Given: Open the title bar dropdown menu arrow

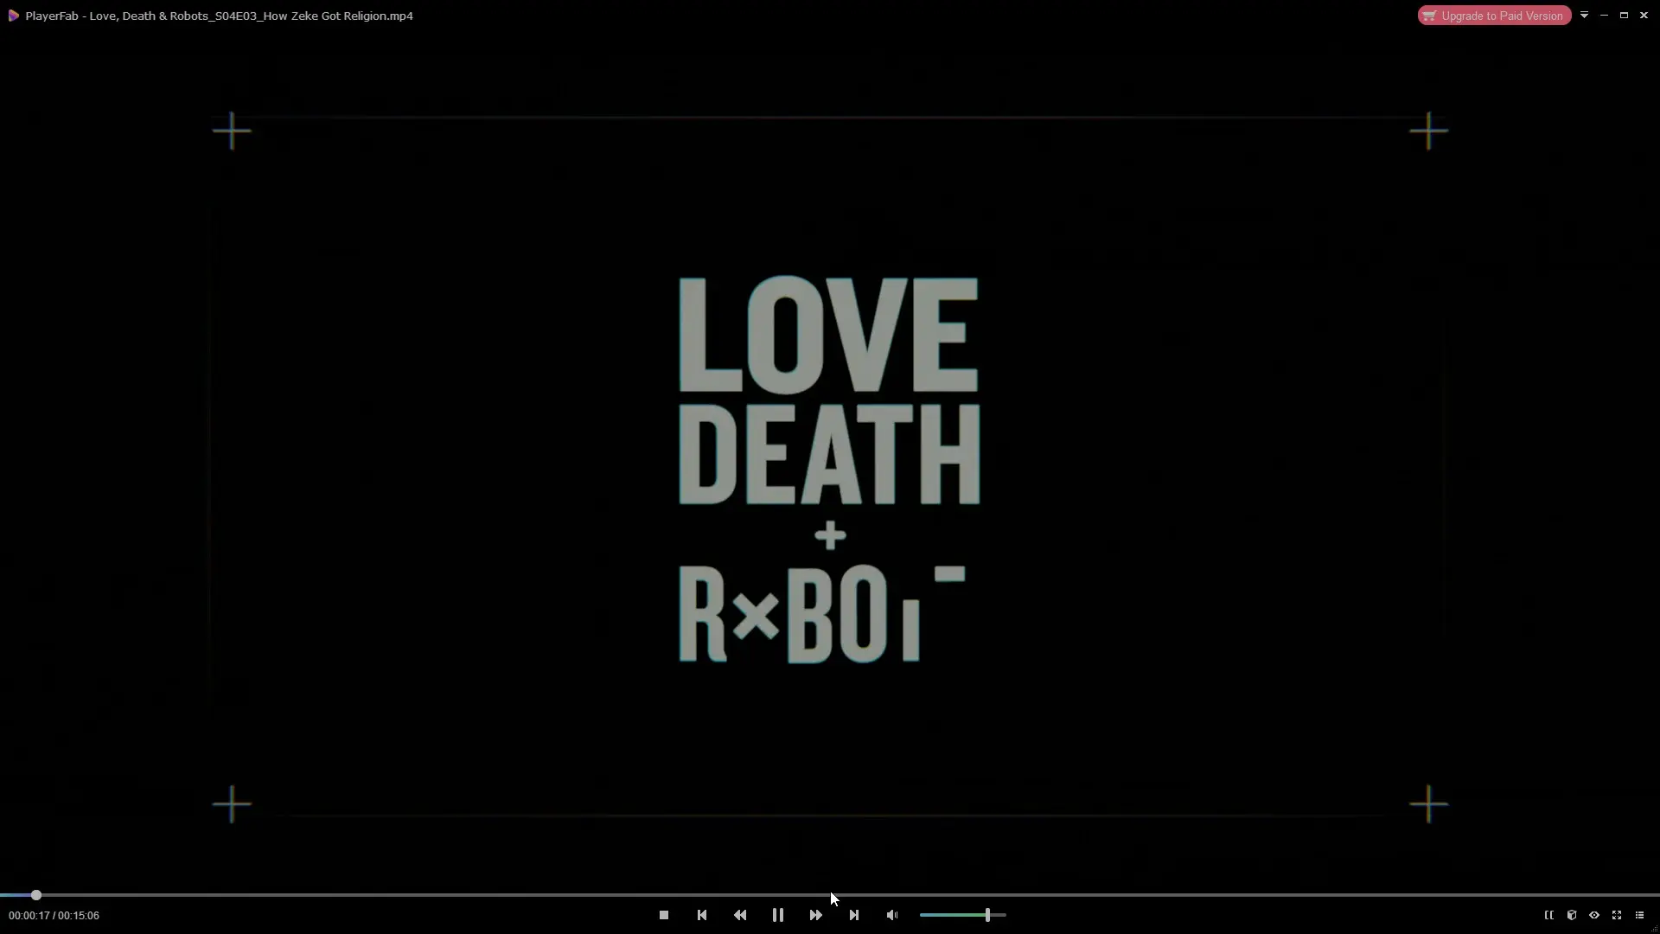Looking at the screenshot, I should [x=1584, y=16].
